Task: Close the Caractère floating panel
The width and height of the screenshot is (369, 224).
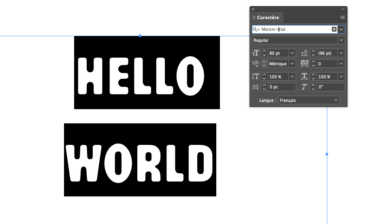Action: tap(253, 9)
